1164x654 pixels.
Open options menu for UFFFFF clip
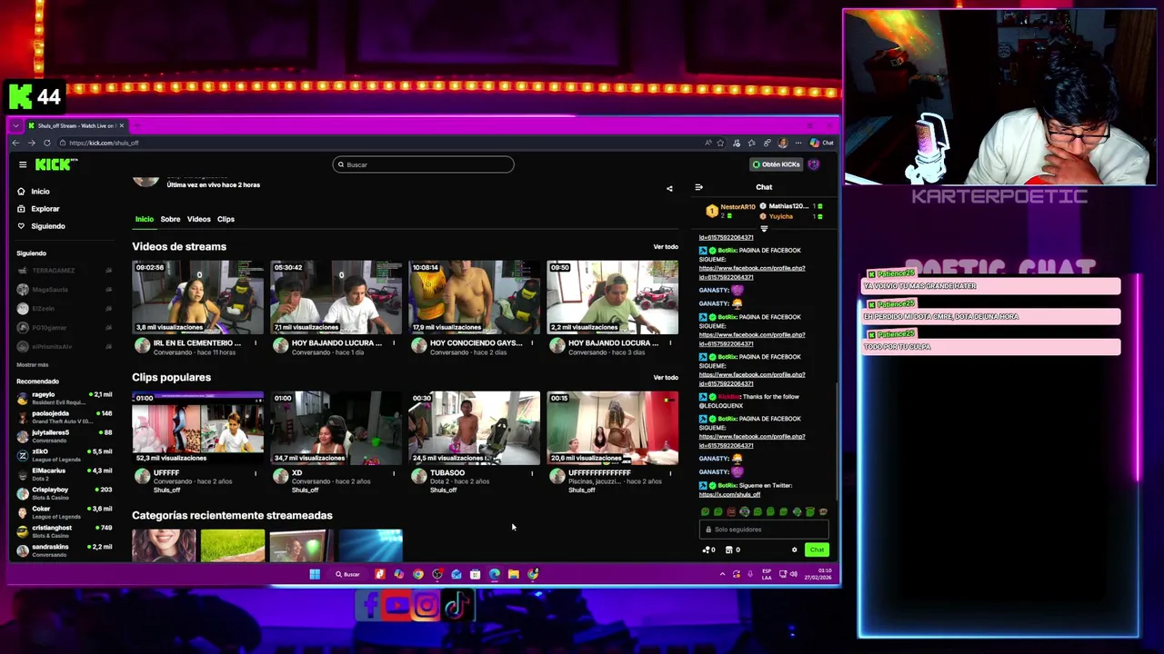256,473
